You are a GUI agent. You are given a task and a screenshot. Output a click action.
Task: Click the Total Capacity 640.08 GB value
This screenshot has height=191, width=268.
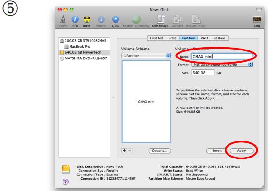click(213, 166)
